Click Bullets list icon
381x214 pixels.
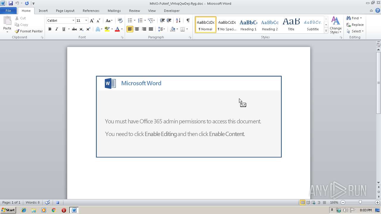[x=130, y=21]
